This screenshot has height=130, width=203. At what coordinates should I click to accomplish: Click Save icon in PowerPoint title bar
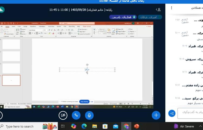[x=2, y=23]
